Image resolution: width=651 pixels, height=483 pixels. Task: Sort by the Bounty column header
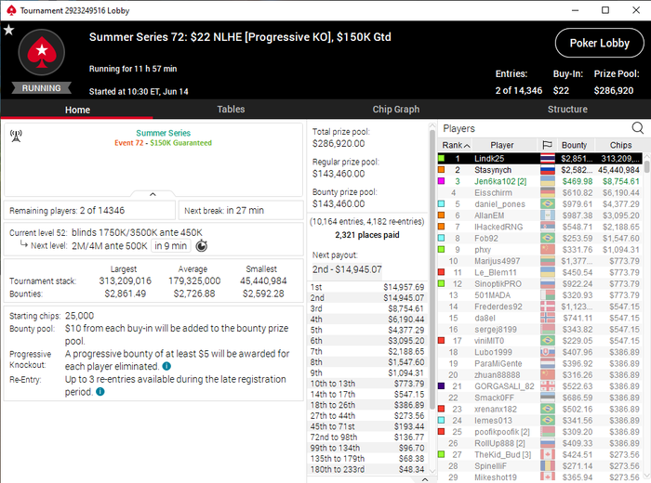(574, 145)
